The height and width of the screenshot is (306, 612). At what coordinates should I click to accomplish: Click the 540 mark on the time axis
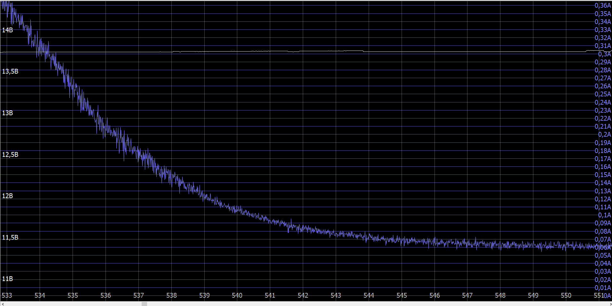tap(237, 295)
